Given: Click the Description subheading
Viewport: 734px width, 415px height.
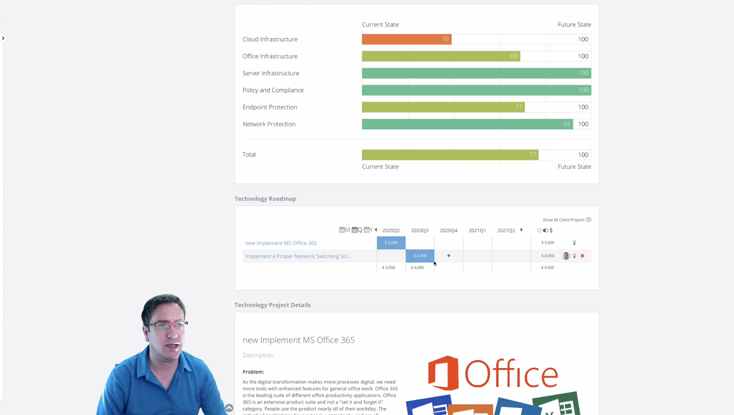Looking at the screenshot, I should pyautogui.click(x=258, y=355).
